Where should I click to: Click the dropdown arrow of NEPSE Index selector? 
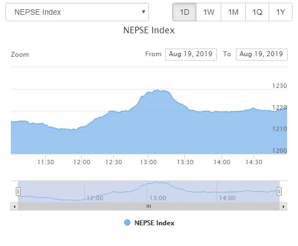(144, 12)
